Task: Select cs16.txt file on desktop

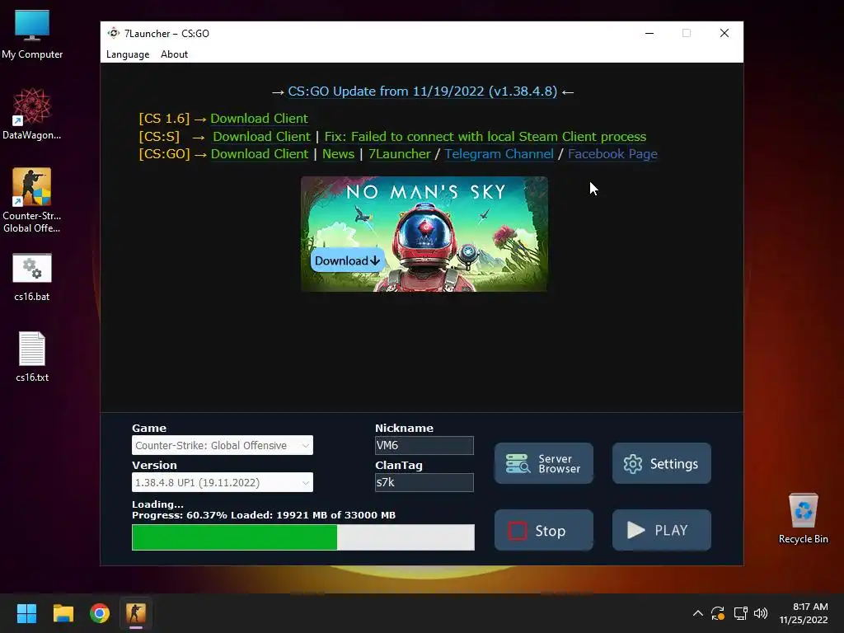Action: coord(32,357)
